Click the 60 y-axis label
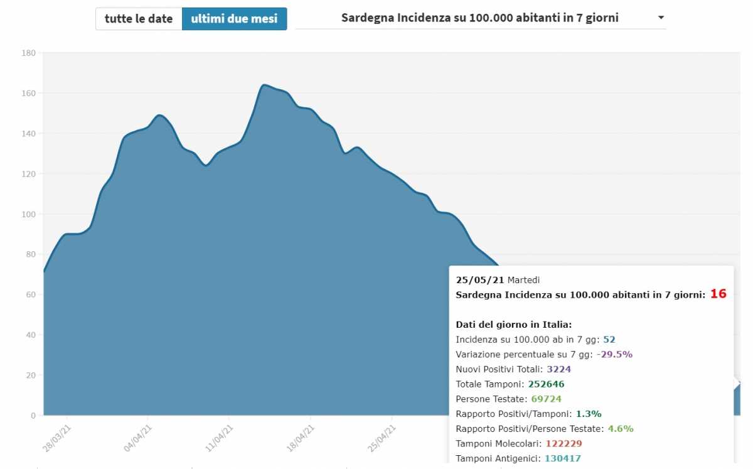The width and height of the screenshot is (753, 469). 31,294
